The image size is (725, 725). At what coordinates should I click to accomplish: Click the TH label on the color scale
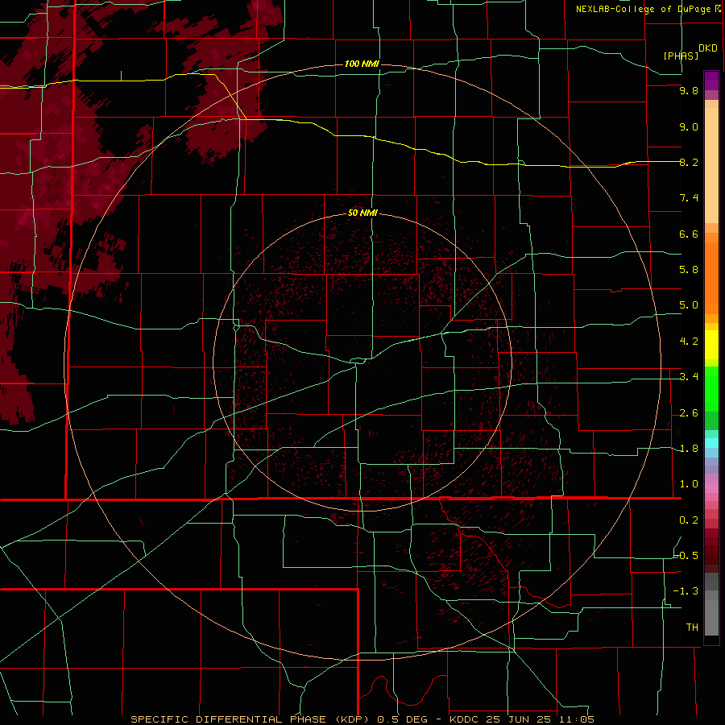[692, 628]
